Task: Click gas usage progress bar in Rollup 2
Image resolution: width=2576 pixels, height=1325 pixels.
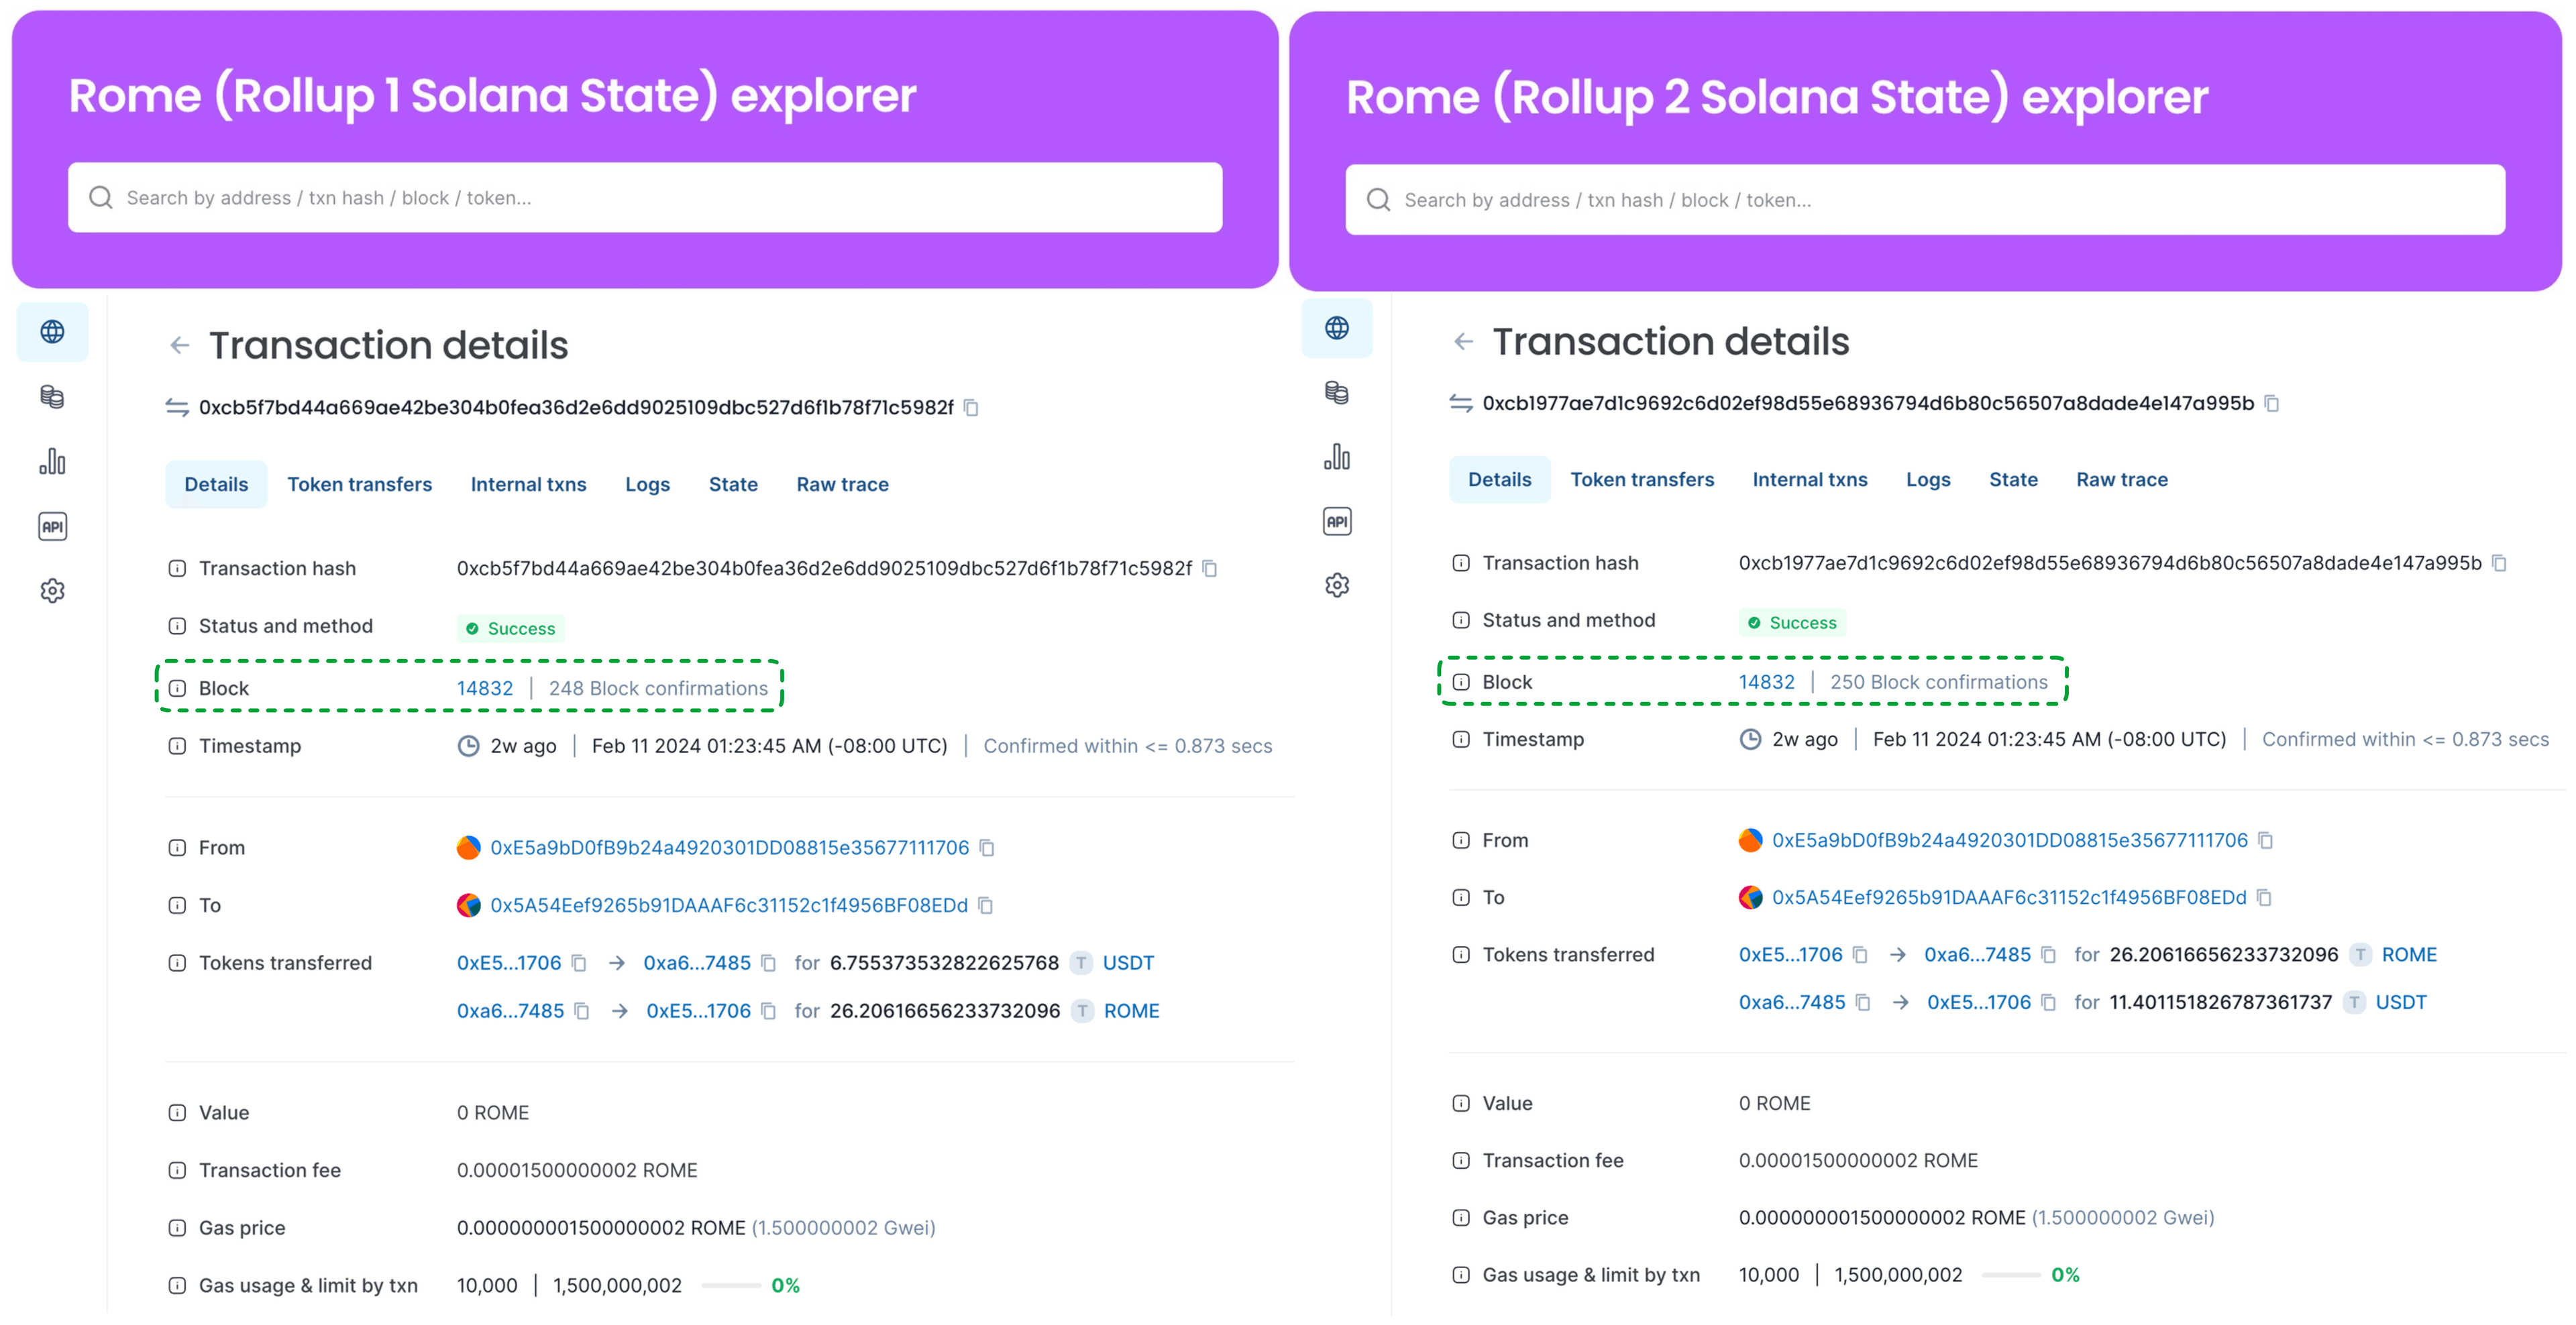Action: (2011, 1276)
